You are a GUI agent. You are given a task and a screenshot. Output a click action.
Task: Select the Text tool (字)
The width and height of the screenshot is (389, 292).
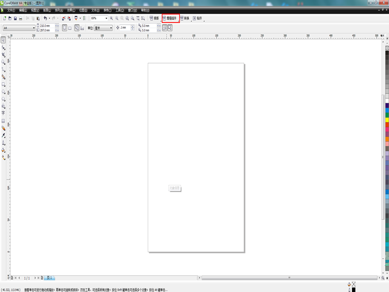(3, 113)
